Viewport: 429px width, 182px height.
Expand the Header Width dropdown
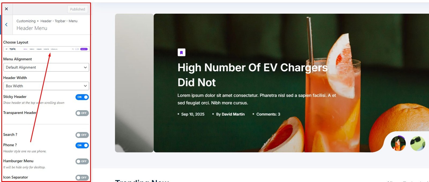coord(46,86)
